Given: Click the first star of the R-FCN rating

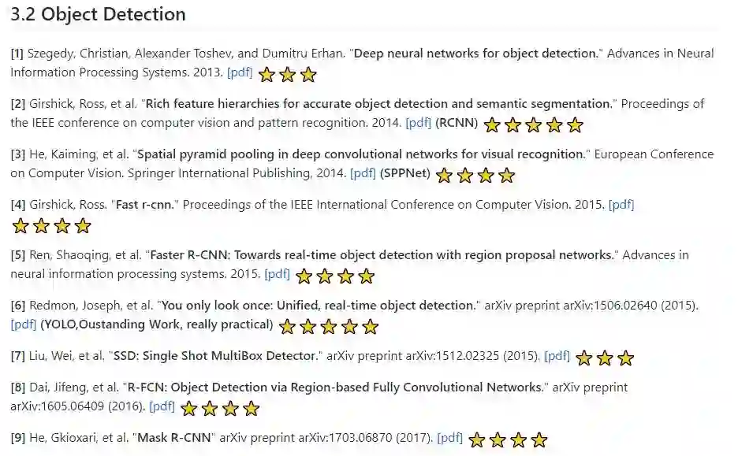Looking at the screenshot, I should click(189, 409).
